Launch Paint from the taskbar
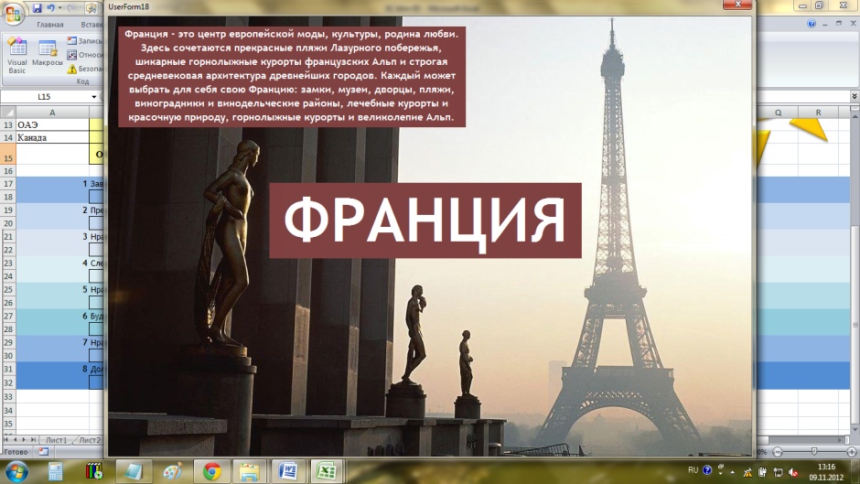Image resolution: width=860 pixels, height=484 pixels. [172, 471]
